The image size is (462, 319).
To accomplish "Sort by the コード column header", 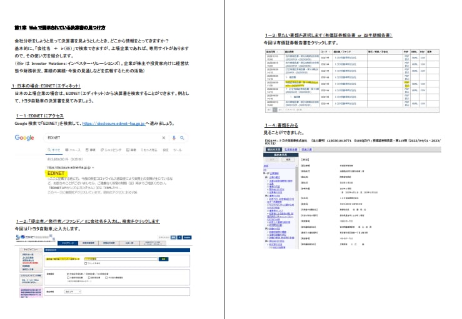I will [326, 52].
